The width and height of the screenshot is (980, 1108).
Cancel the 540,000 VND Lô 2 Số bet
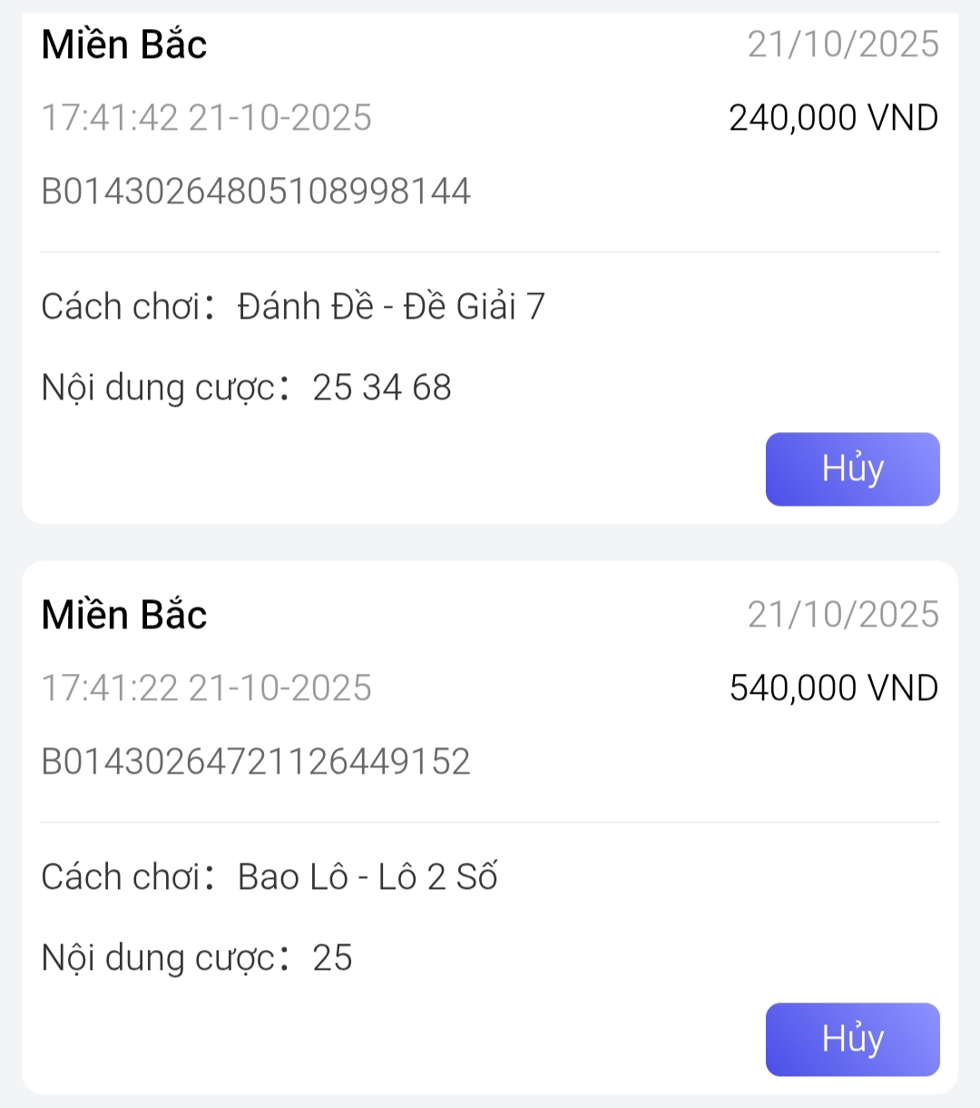click(852, 1039)
